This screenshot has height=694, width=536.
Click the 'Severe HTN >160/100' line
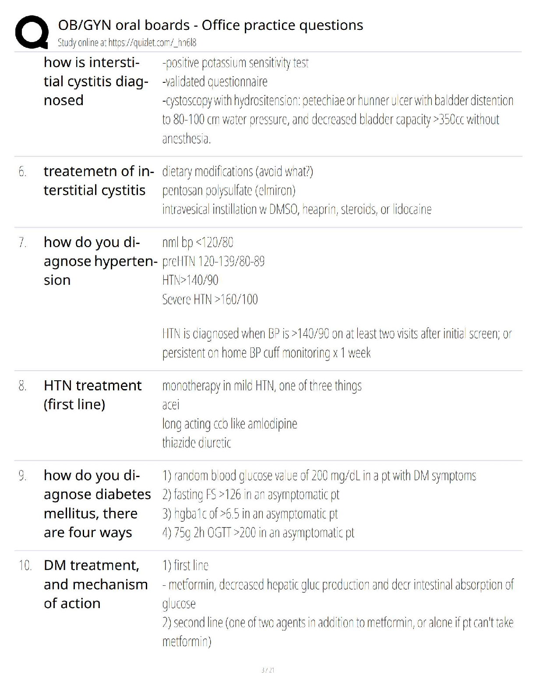tap(210, 300)
